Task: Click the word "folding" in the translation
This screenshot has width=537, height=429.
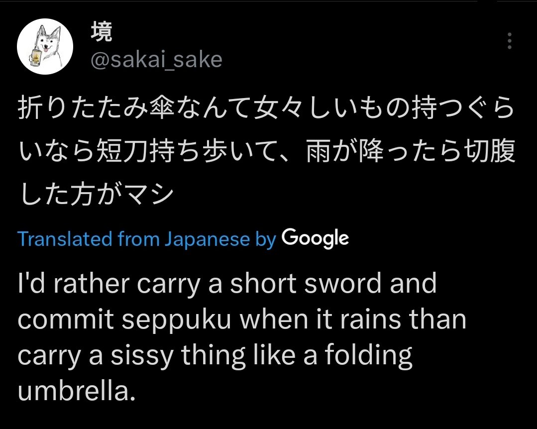Action: 369,356
